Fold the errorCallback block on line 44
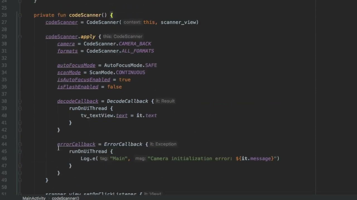 (20, 144)
